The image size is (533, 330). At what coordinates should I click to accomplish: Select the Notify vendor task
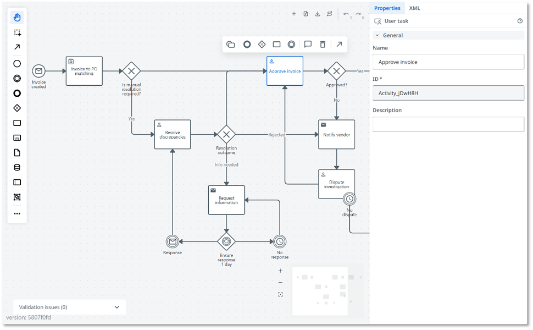coord(336,134)
